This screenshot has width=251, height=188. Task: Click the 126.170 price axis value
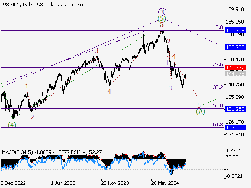(x=235, y=122)
